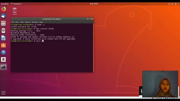Click the Terminal window title bar

pos(52,19)
